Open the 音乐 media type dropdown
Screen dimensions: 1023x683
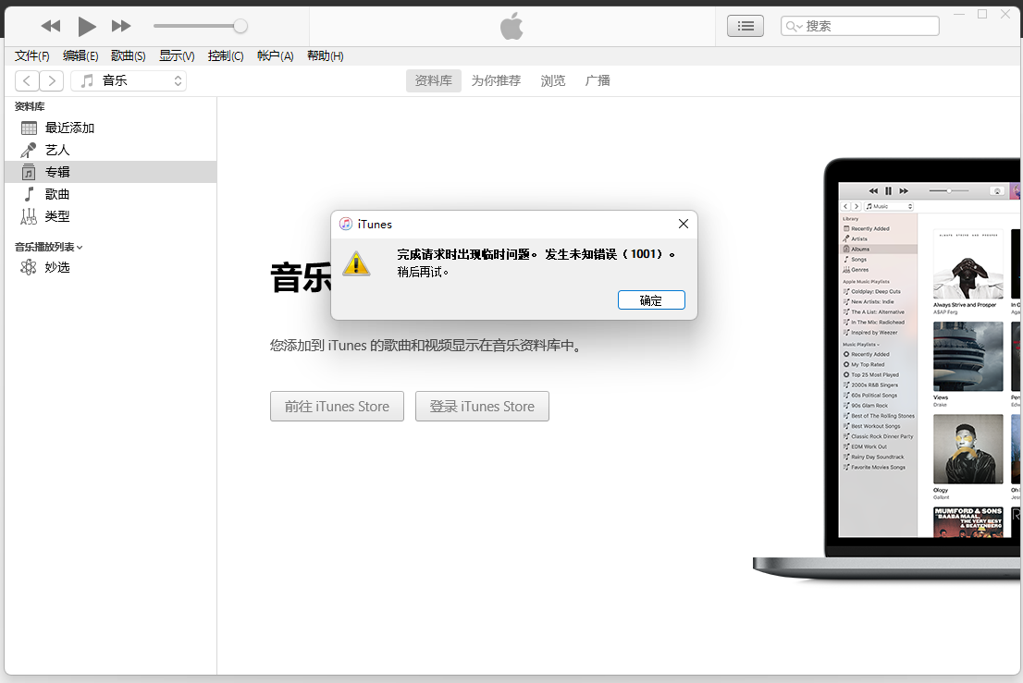pos(129,81)
